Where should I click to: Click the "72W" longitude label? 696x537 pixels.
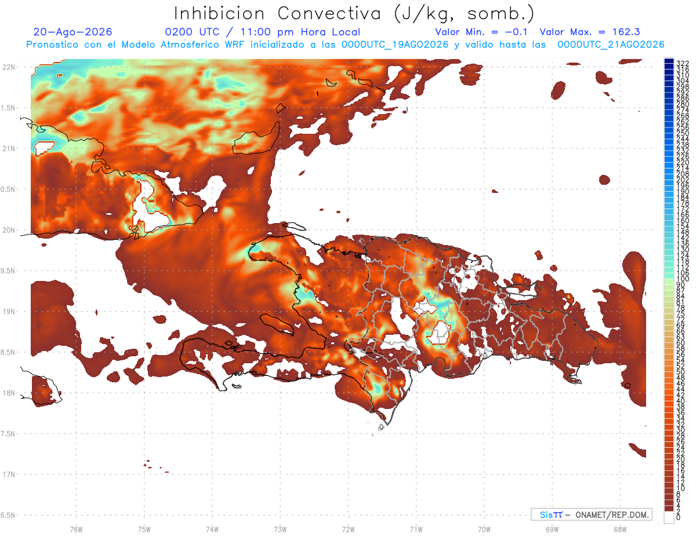click(x=348, y=529)
